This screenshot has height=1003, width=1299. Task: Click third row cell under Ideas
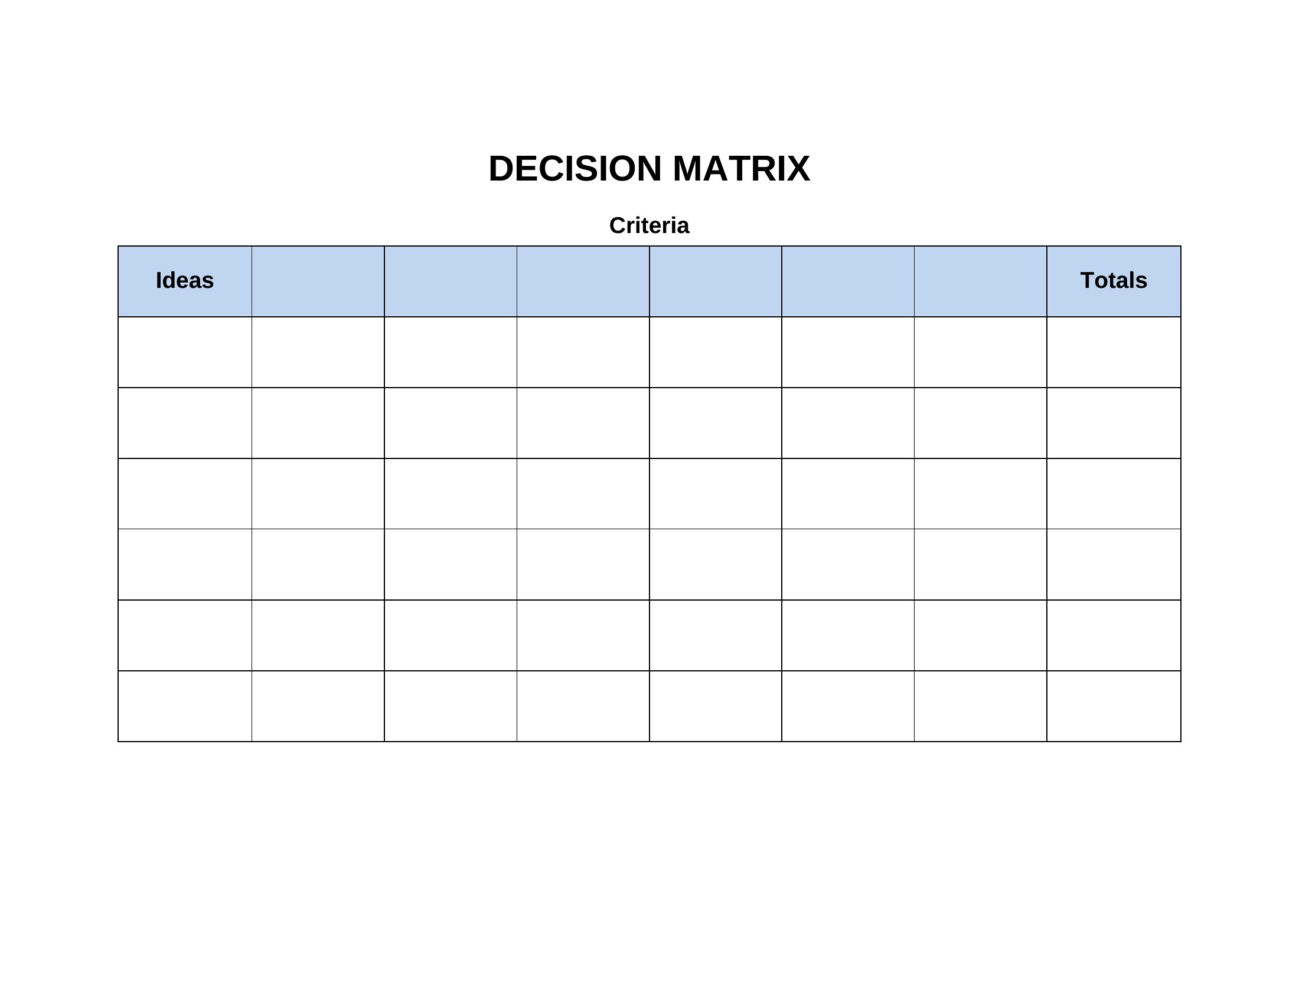click(x=185, y=494)
